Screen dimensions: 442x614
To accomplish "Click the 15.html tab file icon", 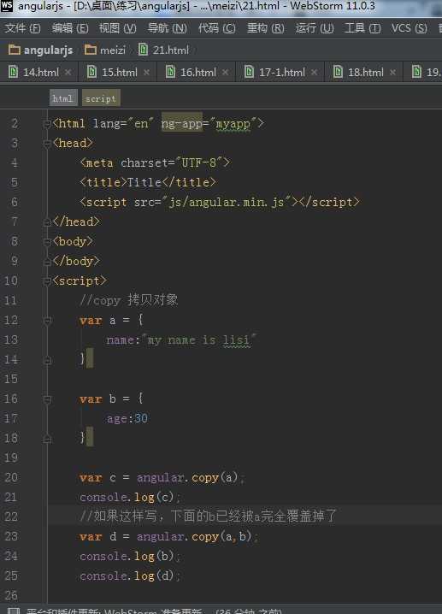I will pyautogui.click(x=91, y=72).
